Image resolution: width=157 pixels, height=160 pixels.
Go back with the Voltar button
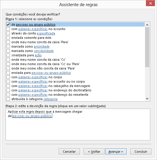[x=94, y=152]
